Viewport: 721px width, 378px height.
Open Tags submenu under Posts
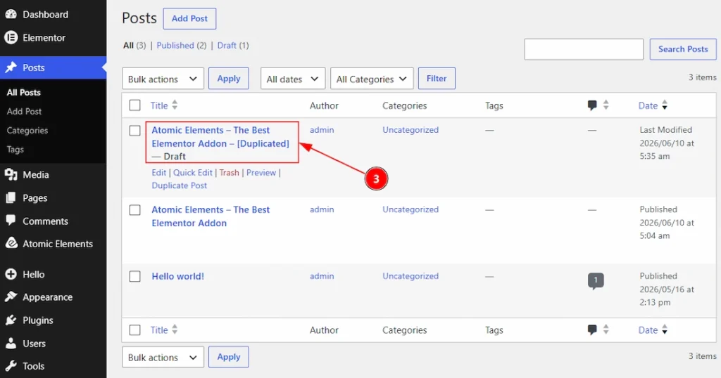pyautogui.click(x=15, y=149)
